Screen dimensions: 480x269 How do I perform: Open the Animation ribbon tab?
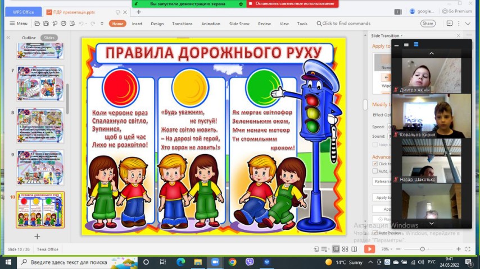pos(211,24)
